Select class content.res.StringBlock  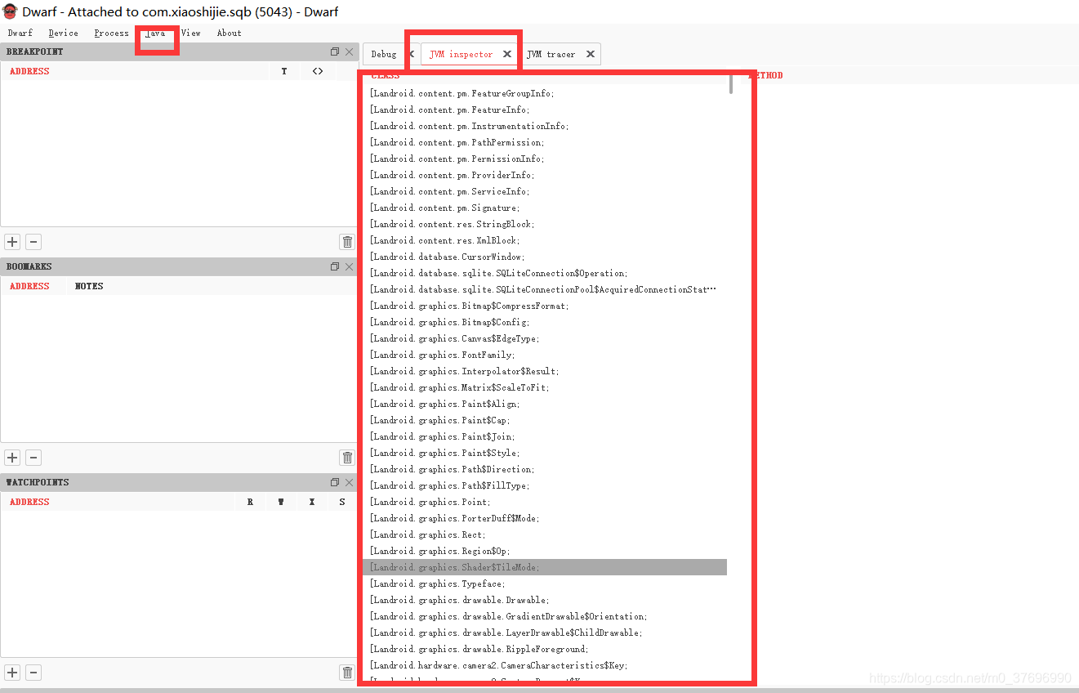coord(545,224)
